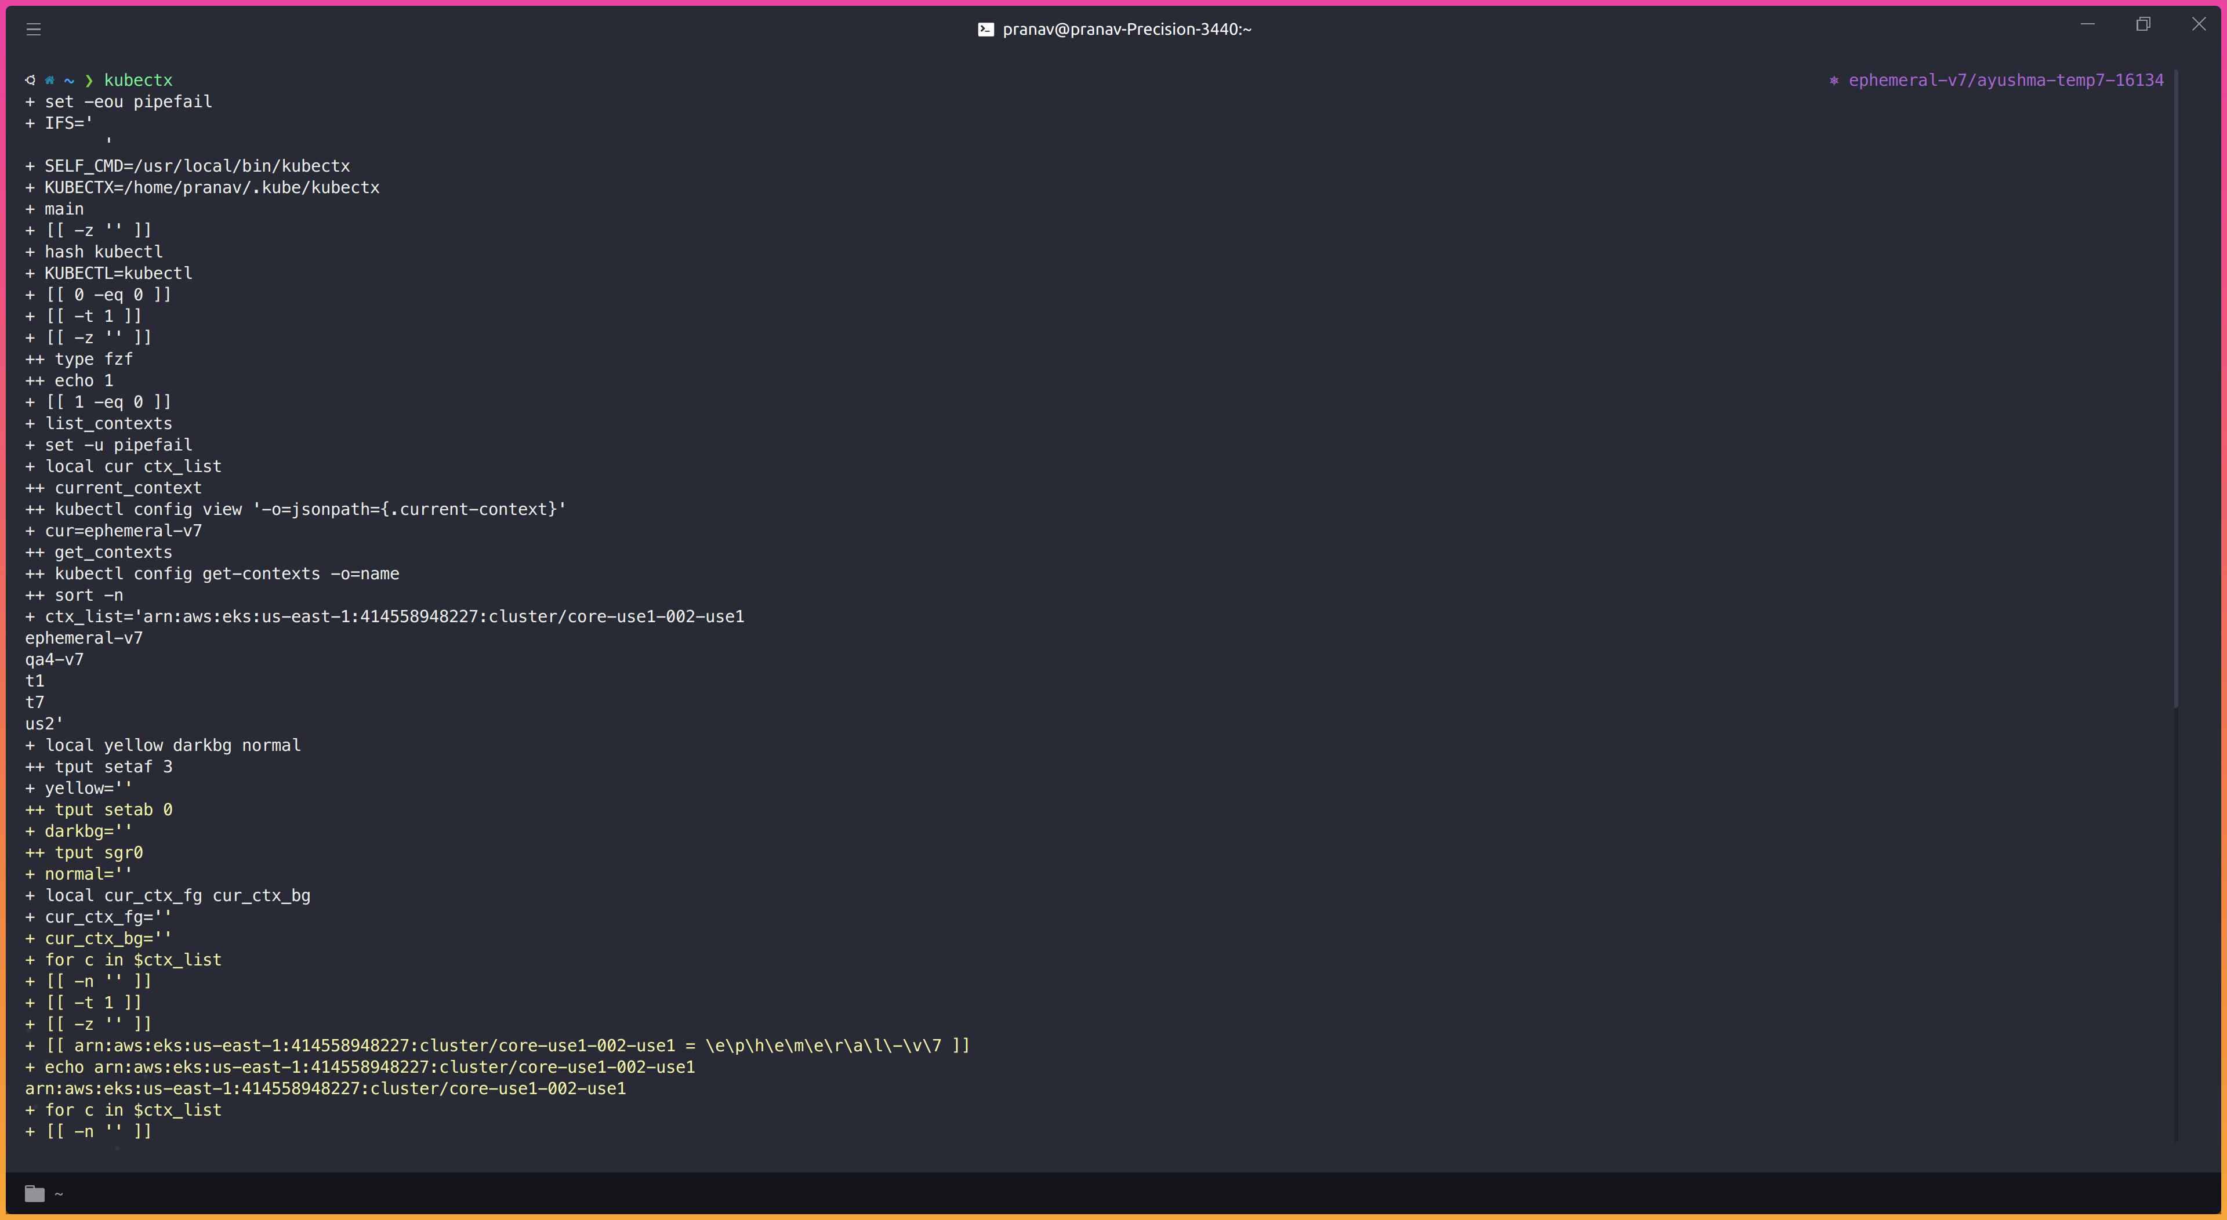Click the terminal icon beside window title
This screenshot has width=2227, height=1220.
click(x=985, y=30)
